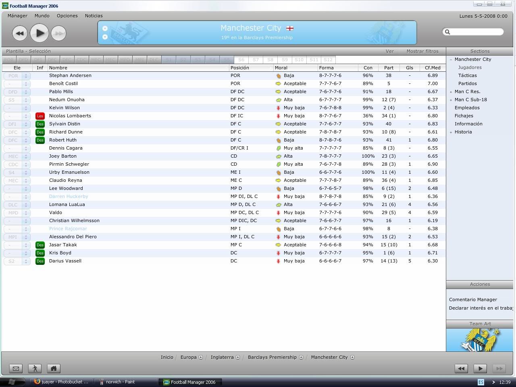Expand the Man C Res. tree item
Viewport: 516px width, 387px height.
pyautogui.click(x=451, y=92)
